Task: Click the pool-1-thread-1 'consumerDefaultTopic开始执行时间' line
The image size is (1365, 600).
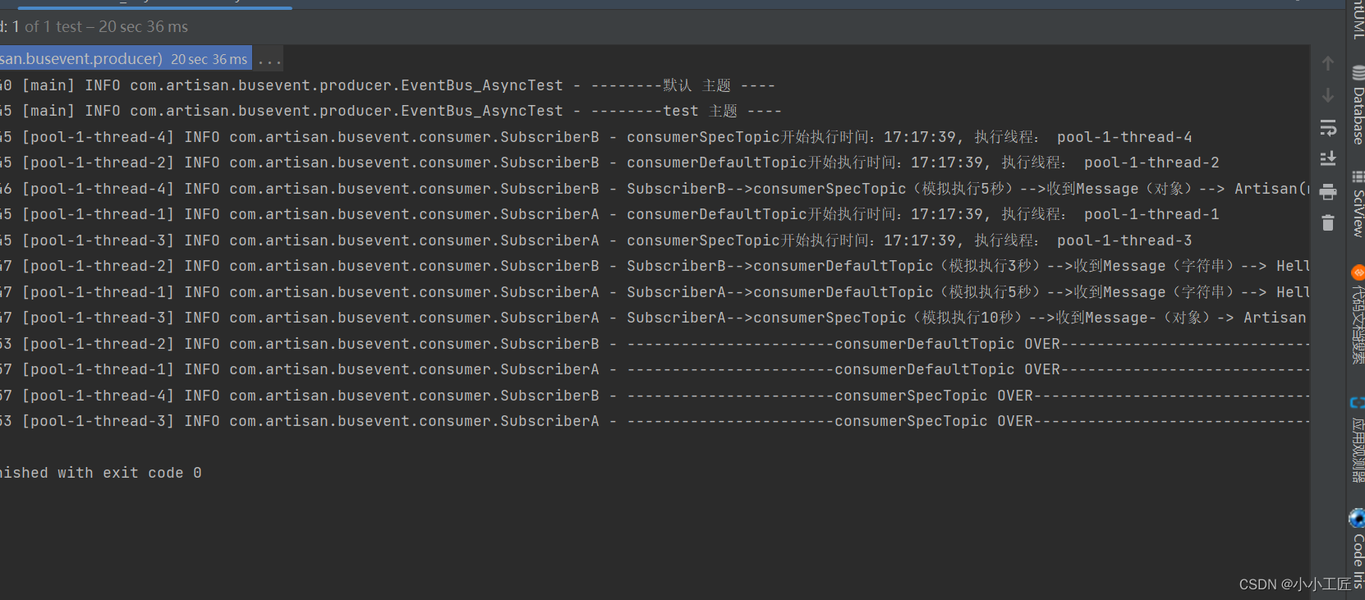Action: tap(610, 214)
